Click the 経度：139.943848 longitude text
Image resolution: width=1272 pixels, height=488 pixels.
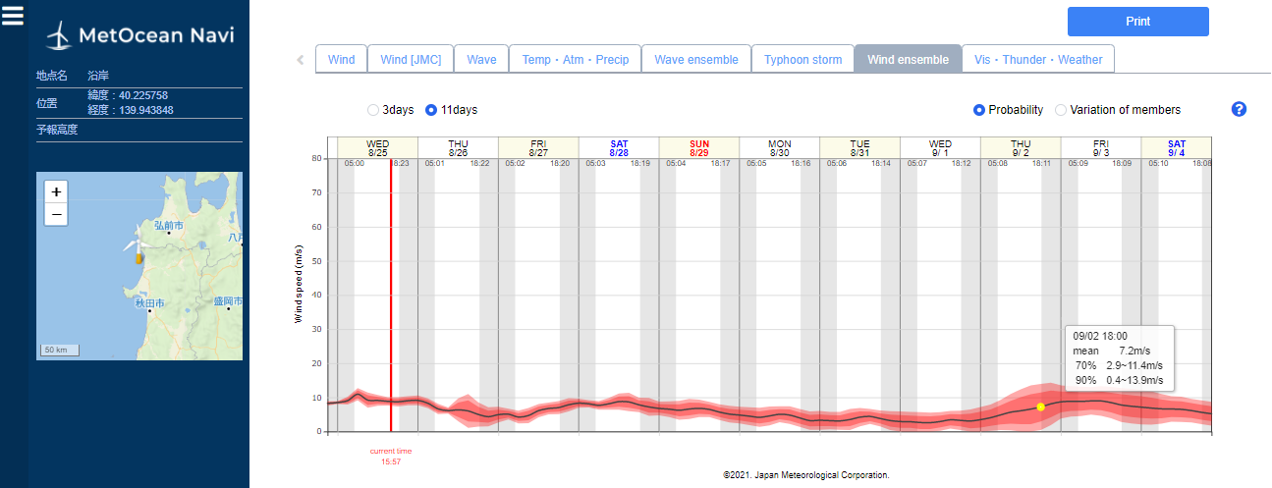pos(131,110)
